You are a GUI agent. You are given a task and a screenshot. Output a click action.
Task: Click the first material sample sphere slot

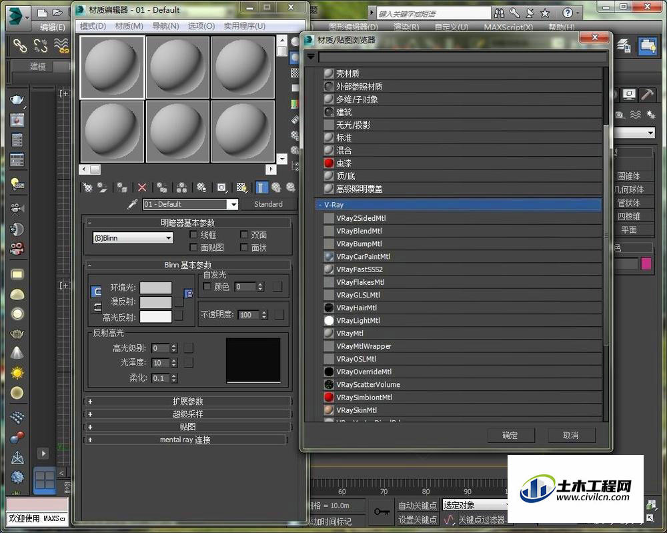pos(112,67)
